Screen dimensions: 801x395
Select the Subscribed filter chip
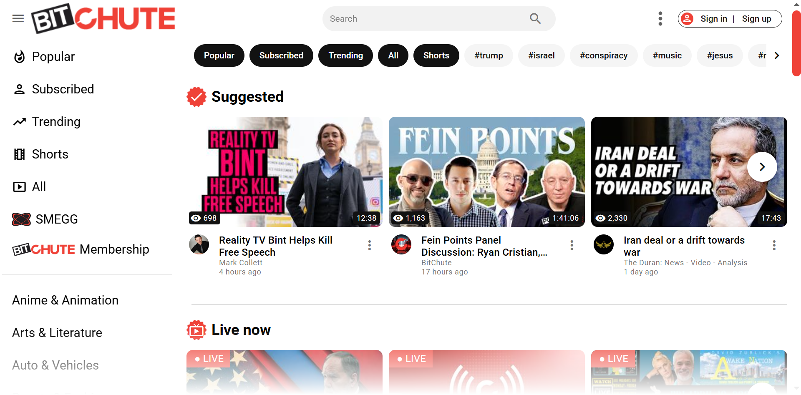(281, 55)
